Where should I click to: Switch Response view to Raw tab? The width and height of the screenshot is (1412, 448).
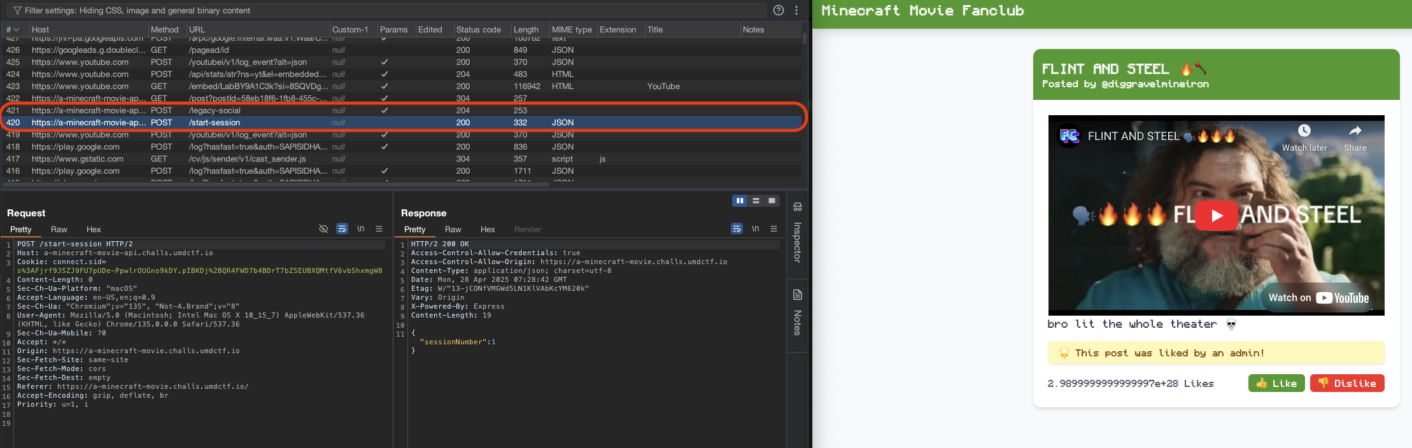[x=453, y=229]
